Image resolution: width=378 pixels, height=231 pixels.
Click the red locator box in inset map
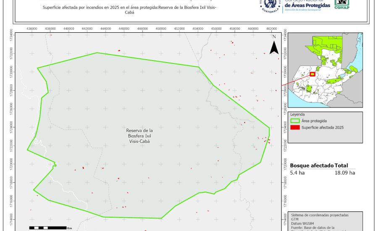[x=312, y=74]
